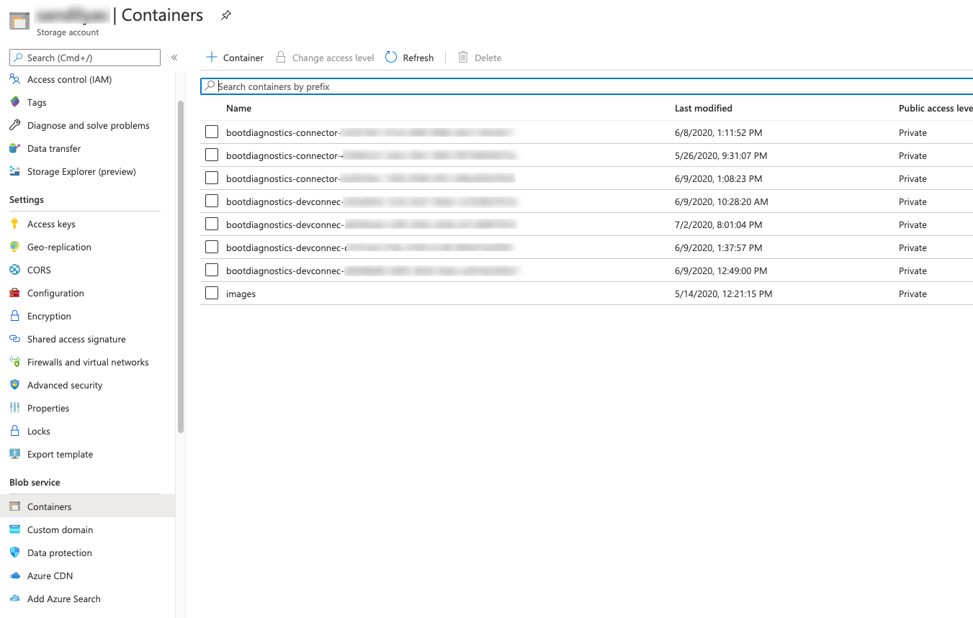This screenshot has height=618, width=973.
Task: Click Change access level in toolbar
Action: pos(325,58)
